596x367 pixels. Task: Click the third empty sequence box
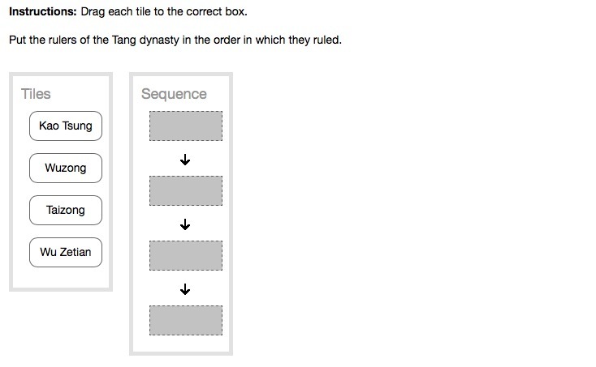tap(185, 255)
